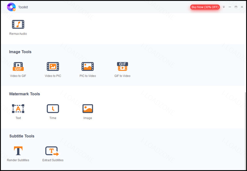Open the Remux Audio tool icon
The image size is (247, 171).
(18, 24)
